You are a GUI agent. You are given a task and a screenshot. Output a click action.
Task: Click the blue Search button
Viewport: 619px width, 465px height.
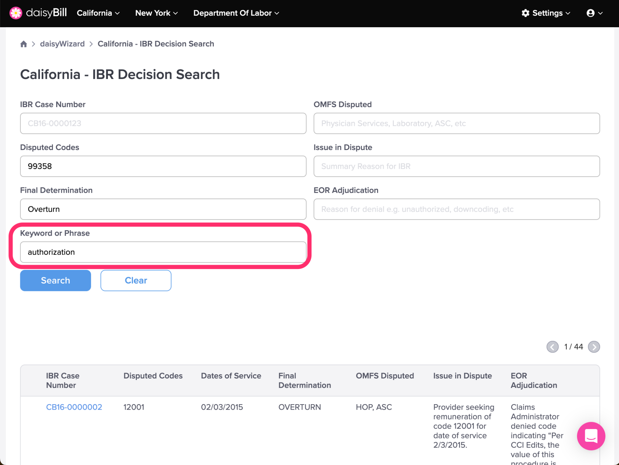56,280
